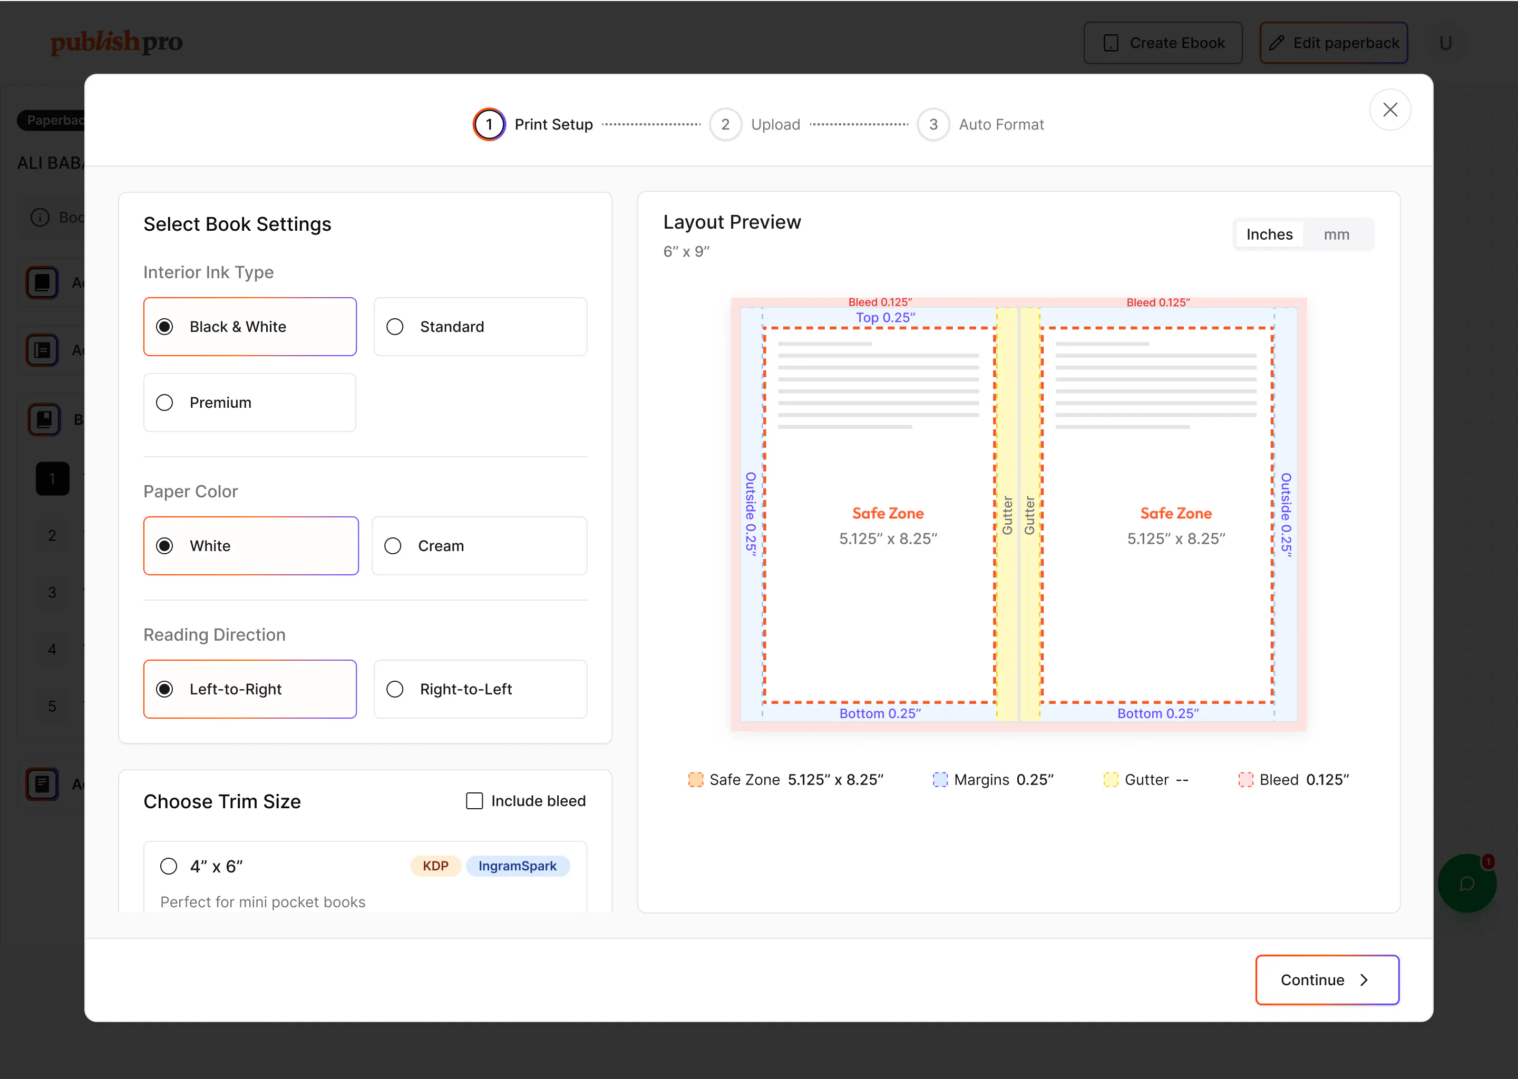Select chapter 1 in background sidebar
The height and width of the screenshot is (1079, 1518).
(x=53, y=478)
